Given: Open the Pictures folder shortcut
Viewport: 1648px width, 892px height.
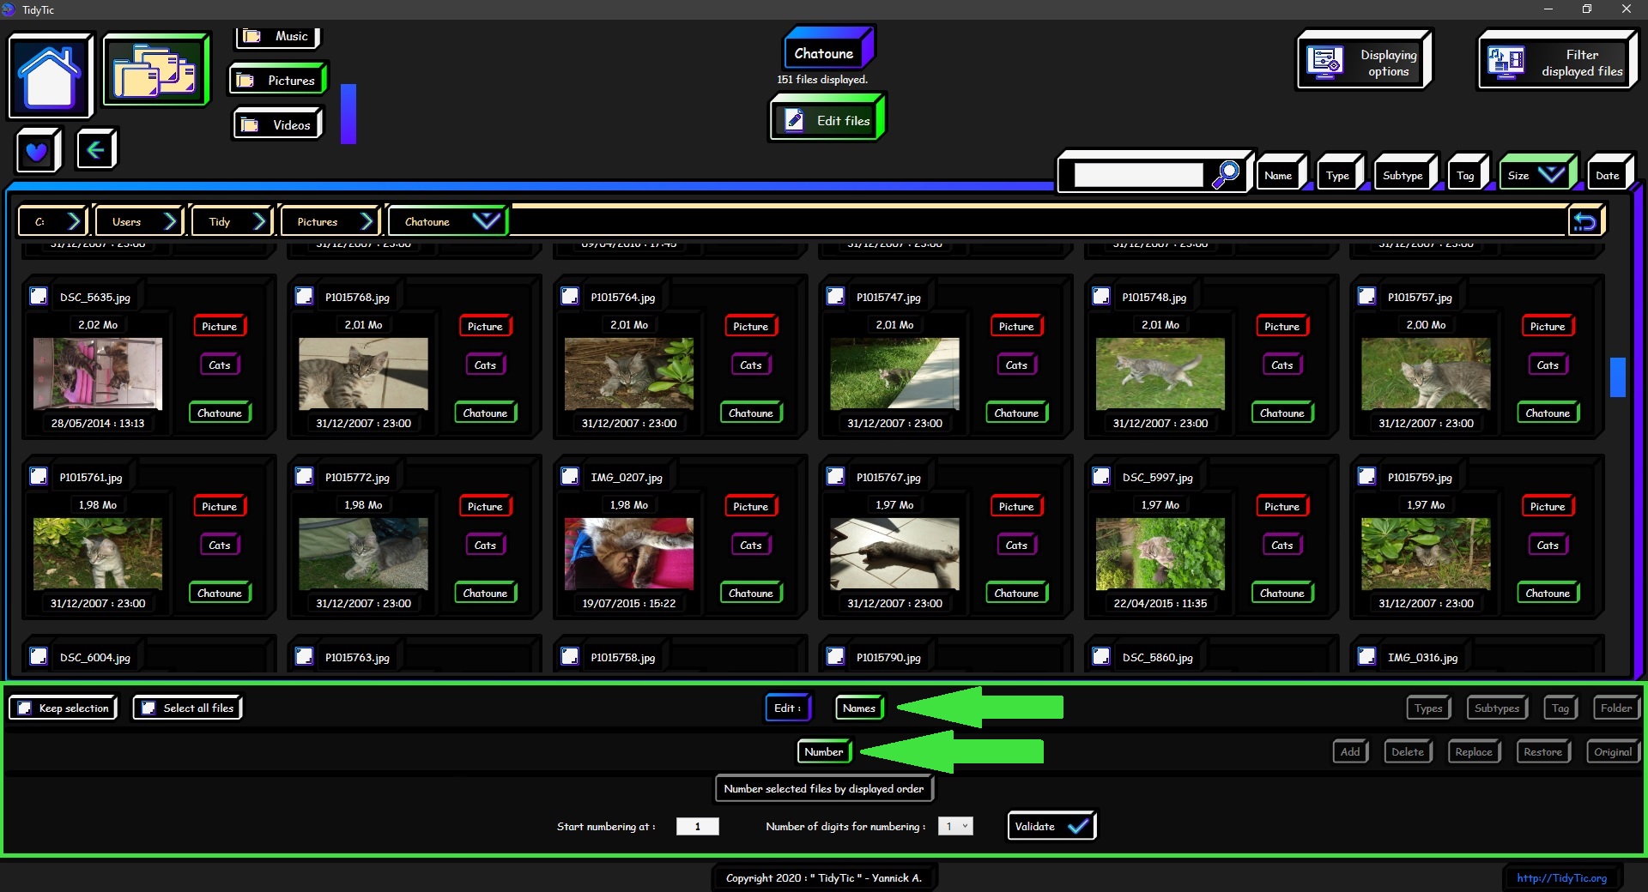Looking at the screenshot, I should (x=277, y=81).
